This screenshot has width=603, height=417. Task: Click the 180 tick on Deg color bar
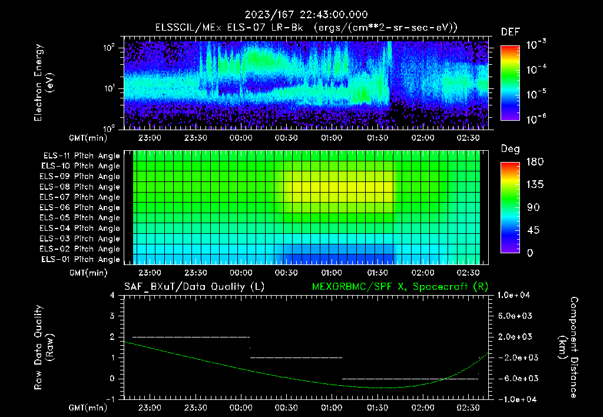click(535, 162)
